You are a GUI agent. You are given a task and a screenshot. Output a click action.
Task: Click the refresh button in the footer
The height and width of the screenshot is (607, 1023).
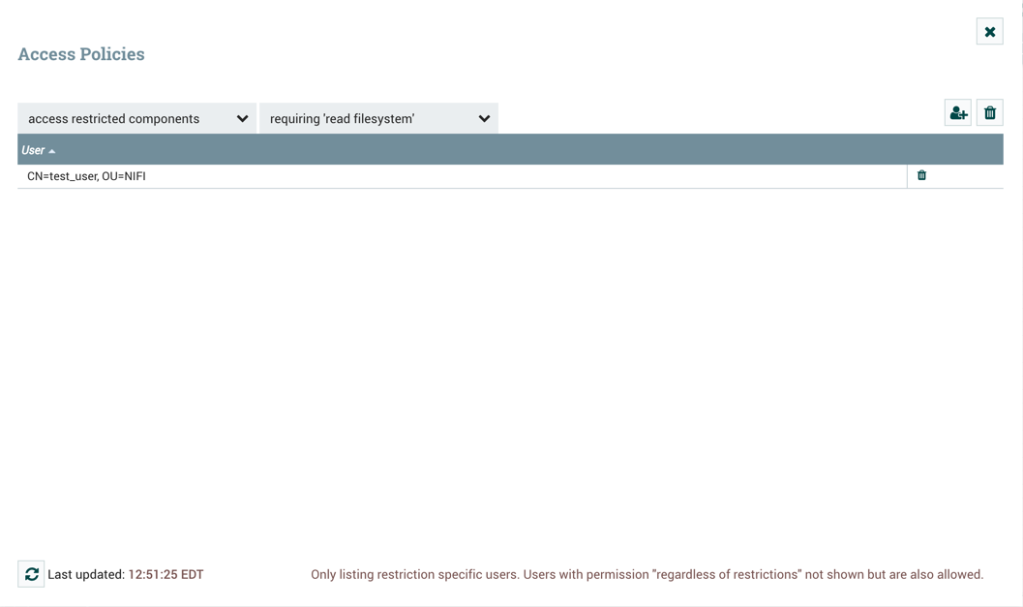click(30, 573)
